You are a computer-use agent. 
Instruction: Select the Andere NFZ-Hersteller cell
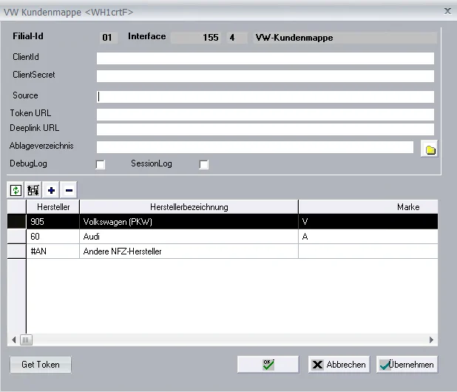pos(189,251)
